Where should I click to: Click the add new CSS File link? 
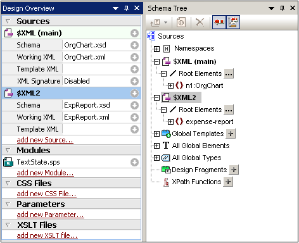coord(46,194)
